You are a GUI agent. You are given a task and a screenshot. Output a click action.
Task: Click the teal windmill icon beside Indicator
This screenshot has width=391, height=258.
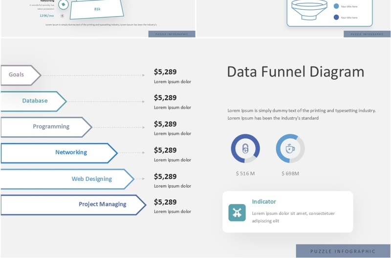237,213
